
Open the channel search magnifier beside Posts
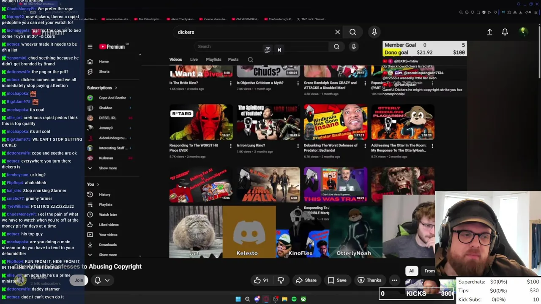[250, 60]
